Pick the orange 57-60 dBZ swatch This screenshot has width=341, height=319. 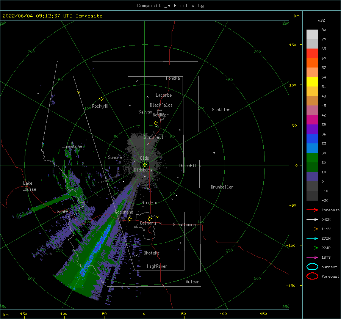(312, 63)
